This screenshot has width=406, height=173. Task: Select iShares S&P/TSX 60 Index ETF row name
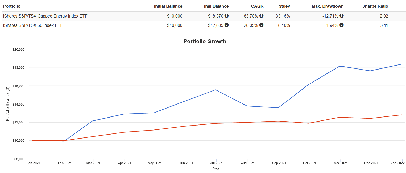33,25
